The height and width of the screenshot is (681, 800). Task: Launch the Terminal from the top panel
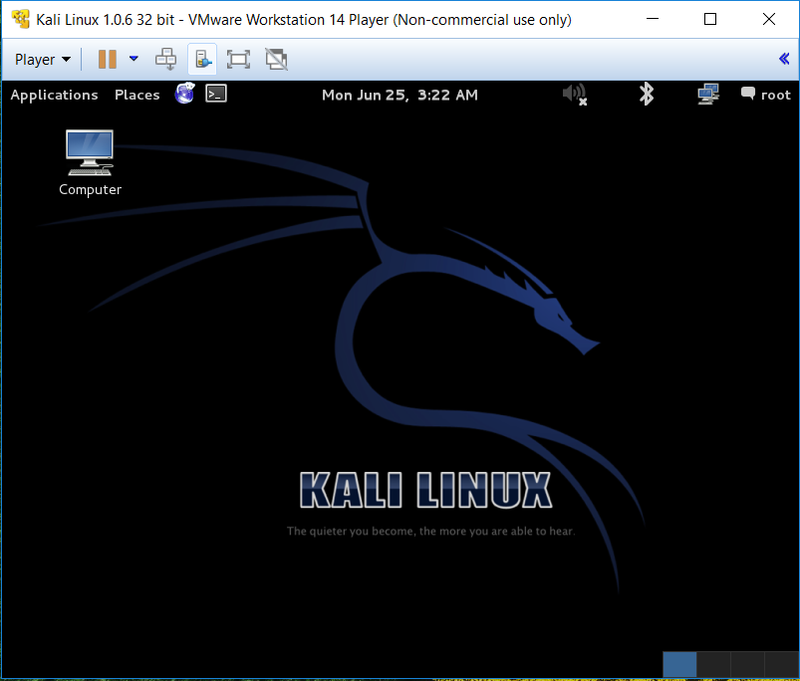[x=216, y=94]
